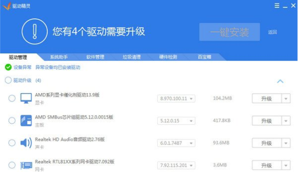298x172 pixels.
Task: Click the Realtek HD Audio音频驱动2.76版 name
Action: tap(70, 139)
